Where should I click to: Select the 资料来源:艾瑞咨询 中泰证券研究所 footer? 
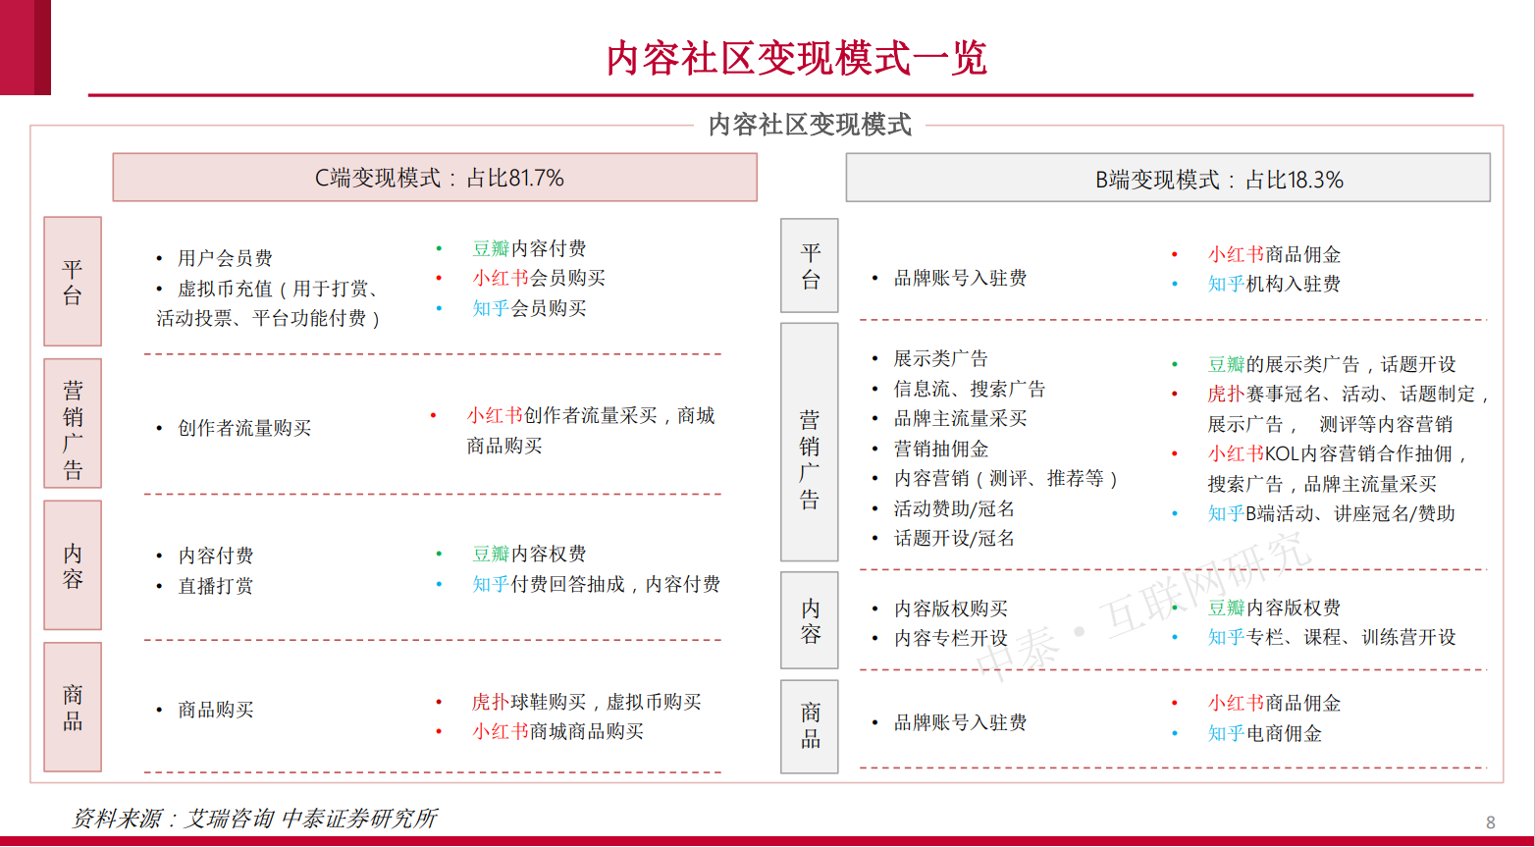(255, 819)
